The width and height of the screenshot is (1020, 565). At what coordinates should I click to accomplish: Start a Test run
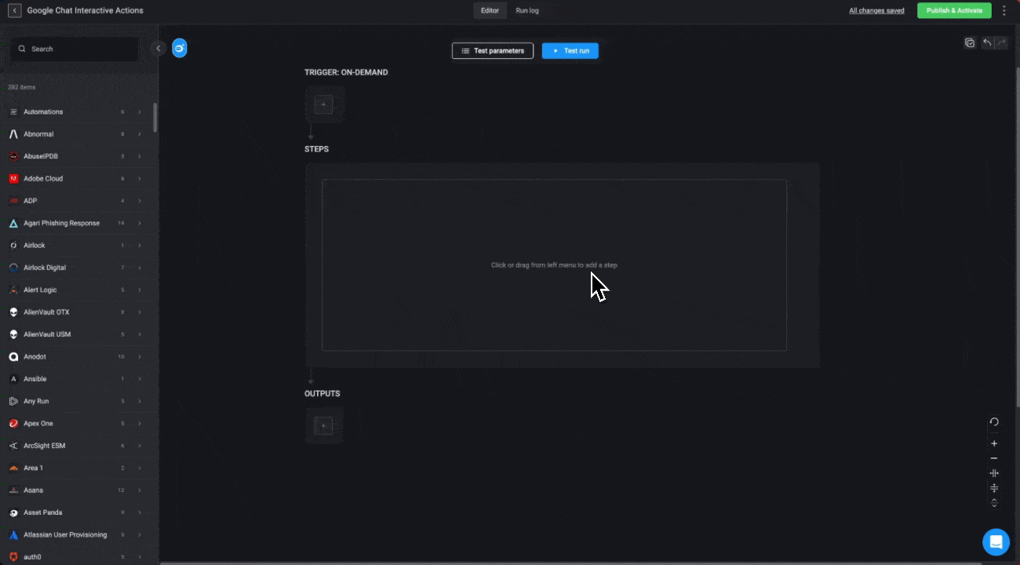[x=570, y=51]
